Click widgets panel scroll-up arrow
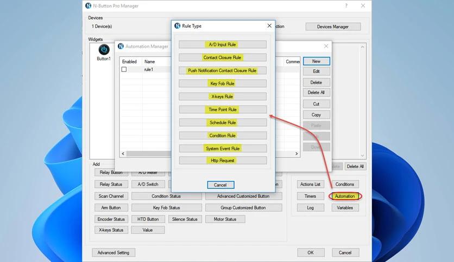The width and height of the screenshot is (454, 262). coord(363,47)
